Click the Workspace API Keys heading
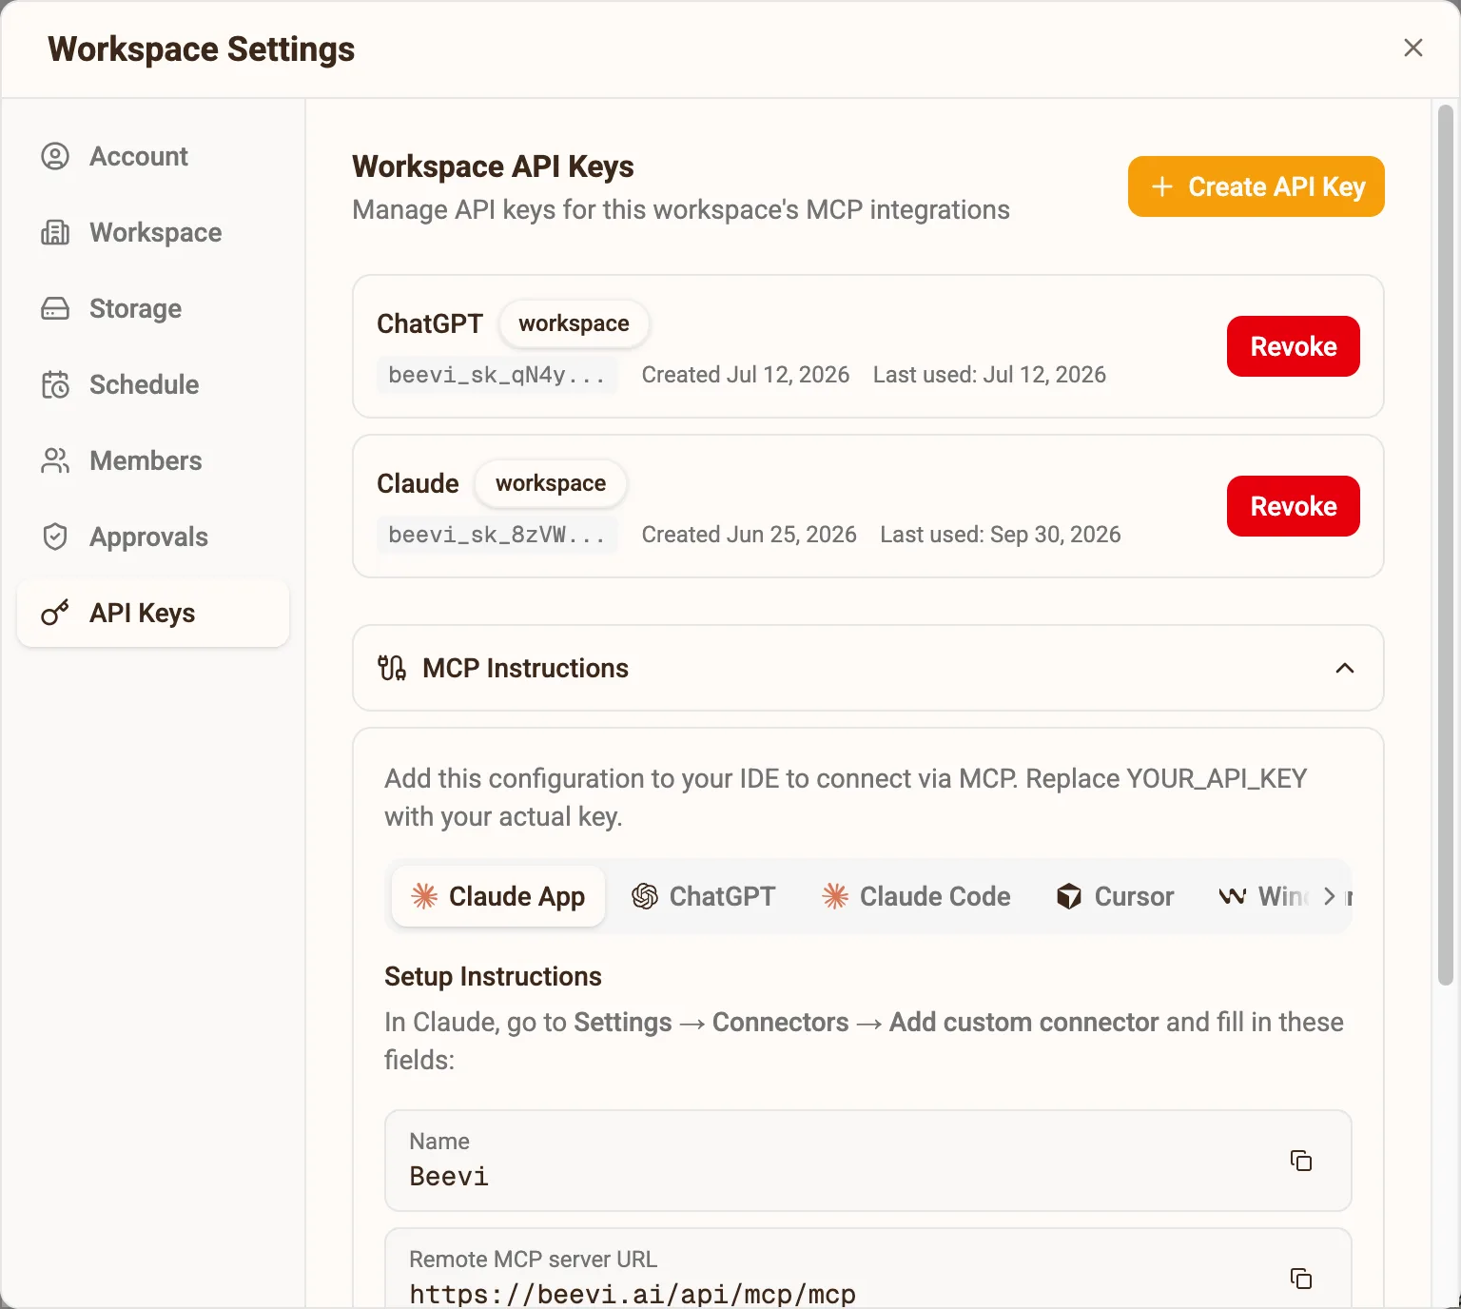Image resolution: width=1461 pixels, height=1309 pixels. (x=493, y=166)
